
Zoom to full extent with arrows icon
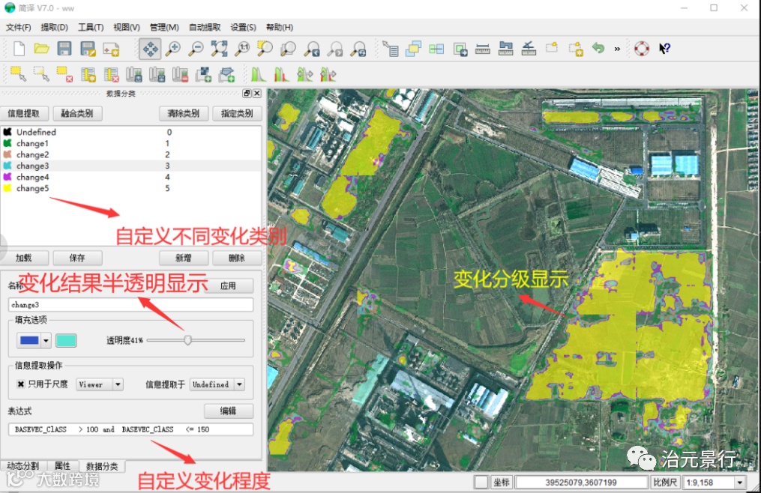219,49
